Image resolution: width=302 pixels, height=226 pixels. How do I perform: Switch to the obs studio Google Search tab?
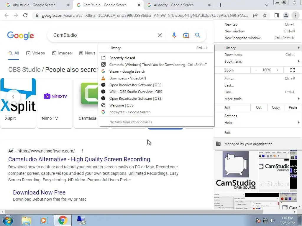click(34, 5)
